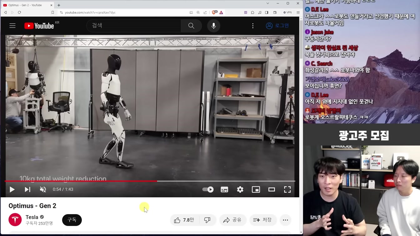This screenshot has height=236, width=420.
Task: Start voice search with microphone icon
Action: point(214,26)
